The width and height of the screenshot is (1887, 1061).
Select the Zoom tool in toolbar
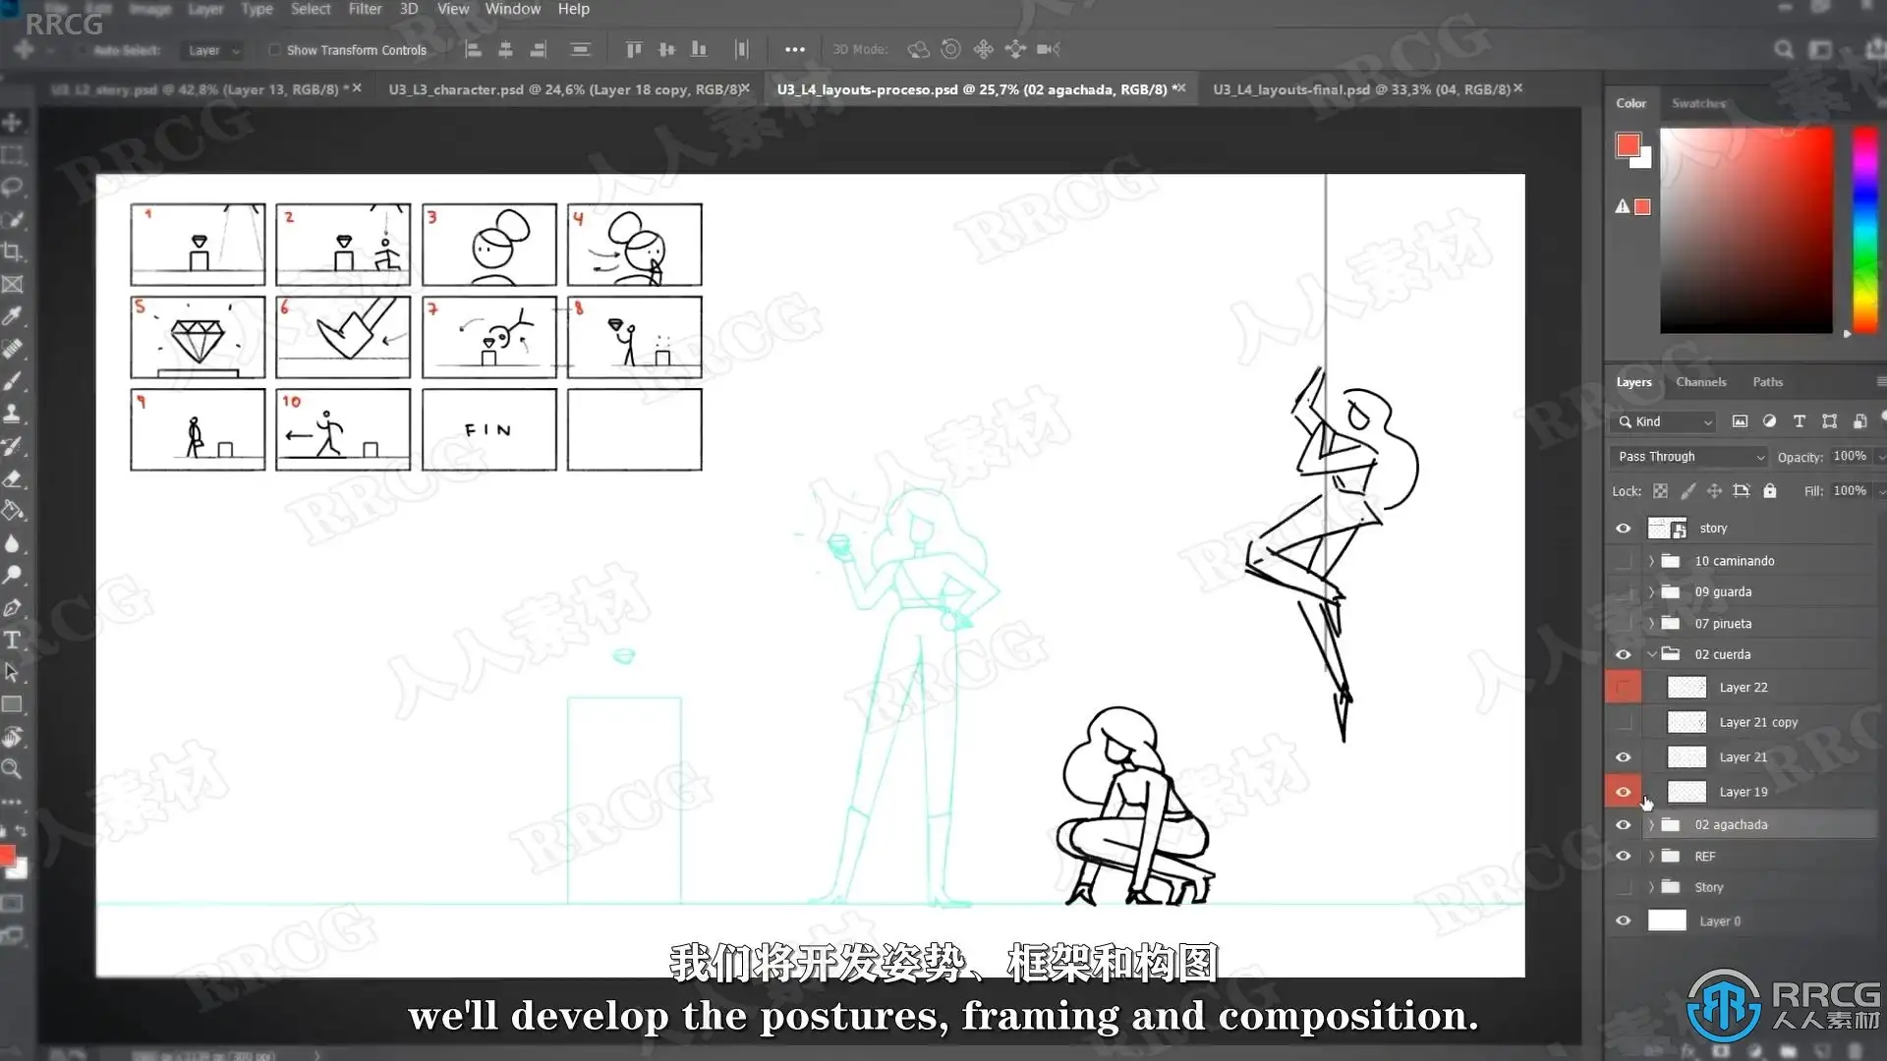13,769
